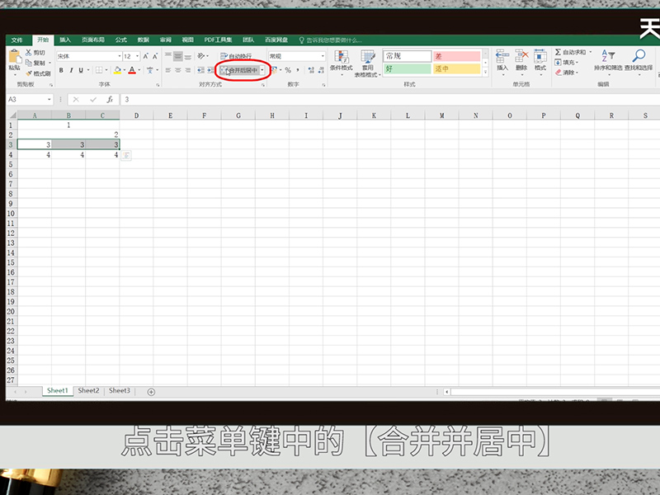Image resolution: width=660 pixels, height=495 pixels.
Task: Click AutoSum (自动求和) sigma icon
Action: (x=559, y=52)
